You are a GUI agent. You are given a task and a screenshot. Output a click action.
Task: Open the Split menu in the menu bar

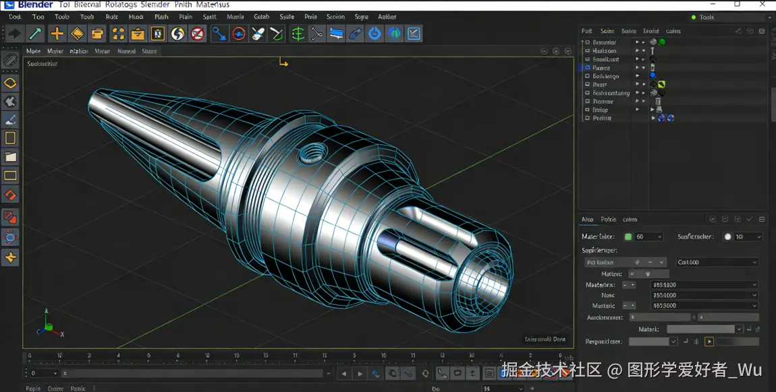coord(209,17)
